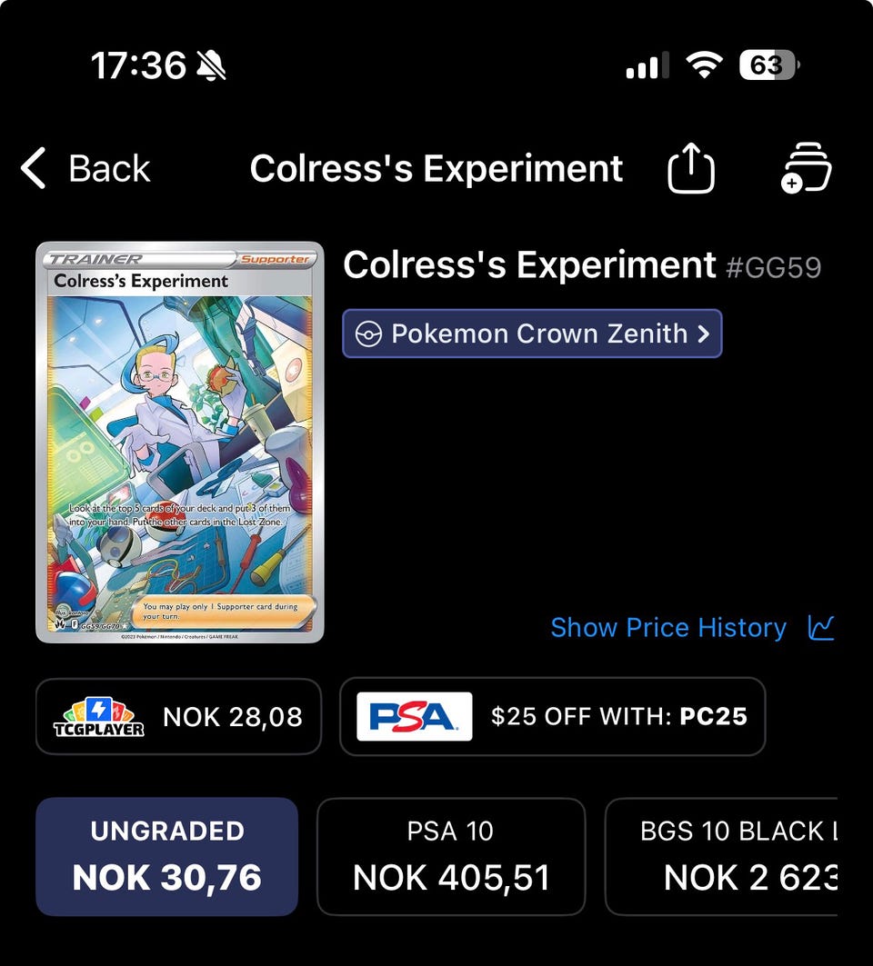Select the UNGRADED price tab
The height and width of the screenshot is (966, 873).
click(167, 856)
